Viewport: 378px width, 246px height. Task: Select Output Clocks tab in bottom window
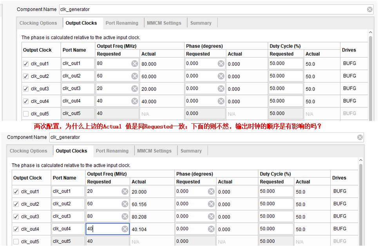click(x=72, y=151)
